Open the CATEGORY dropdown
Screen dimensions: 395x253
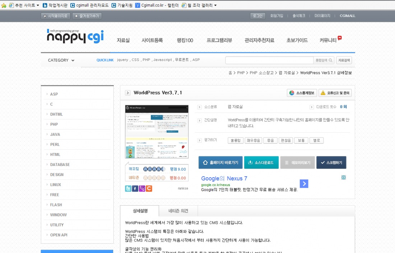[61, 60]
